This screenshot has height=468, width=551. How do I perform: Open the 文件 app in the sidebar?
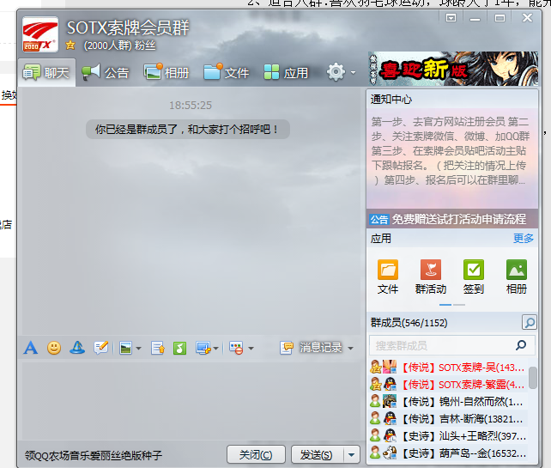pyautogui.click(x=388, y=277)
